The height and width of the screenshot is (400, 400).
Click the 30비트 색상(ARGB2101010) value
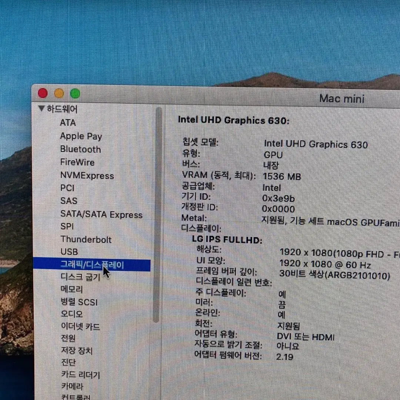[335, 275]
